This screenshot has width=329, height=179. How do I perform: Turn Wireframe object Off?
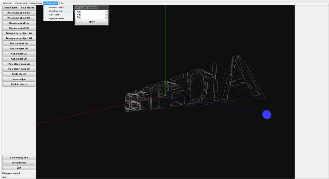(19, 18)
